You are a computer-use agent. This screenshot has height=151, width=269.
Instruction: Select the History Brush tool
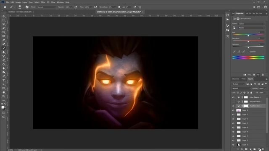click(4, 56)
